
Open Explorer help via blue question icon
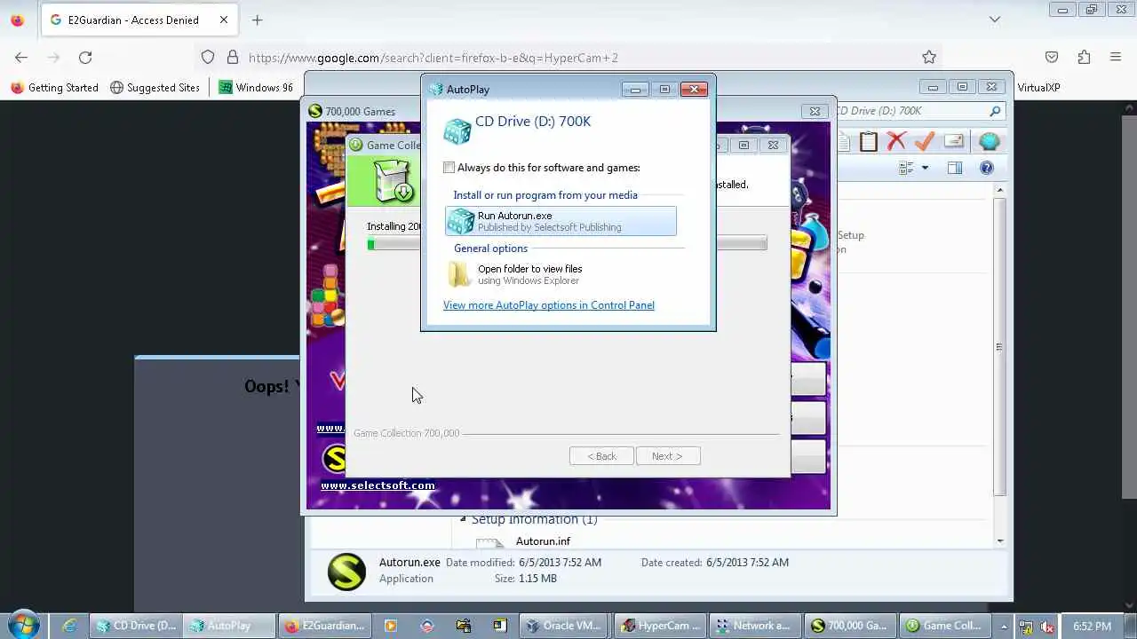(x=986, y=168)
